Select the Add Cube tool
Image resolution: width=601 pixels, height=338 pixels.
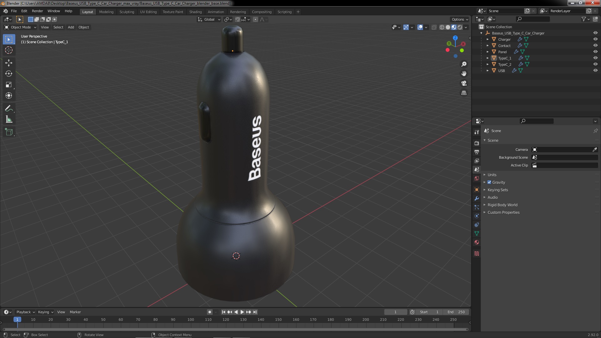9,132
